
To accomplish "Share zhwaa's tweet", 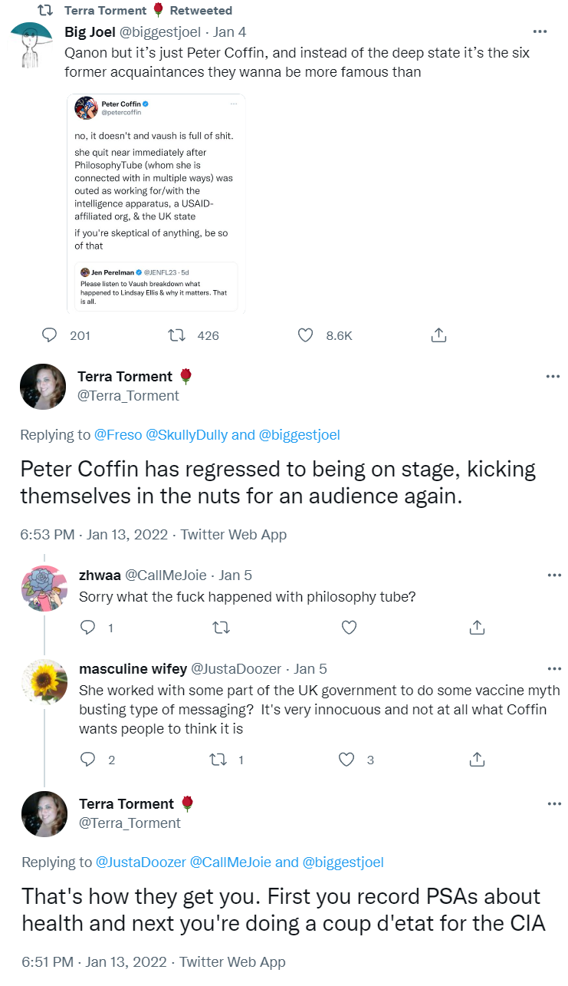I will tap(477, 628).
